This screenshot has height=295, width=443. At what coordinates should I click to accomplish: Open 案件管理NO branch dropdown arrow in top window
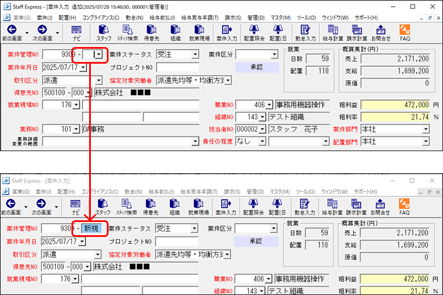99,54
